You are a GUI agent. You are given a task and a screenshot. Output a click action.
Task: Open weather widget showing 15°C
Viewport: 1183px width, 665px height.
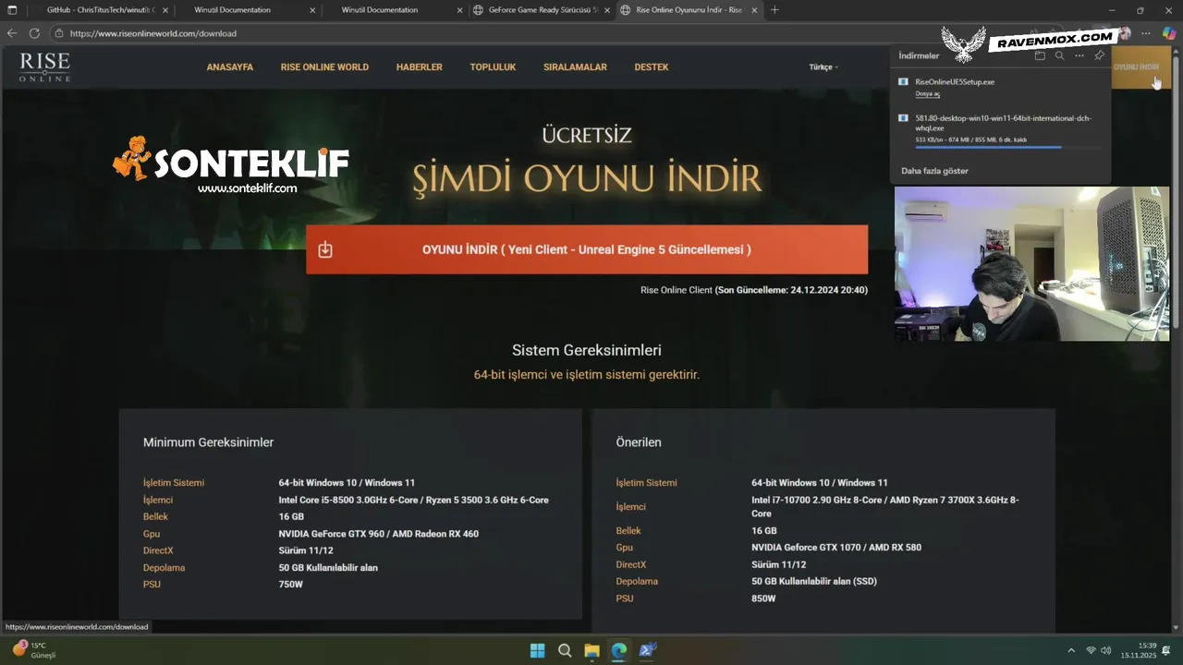(x=33, y=650)
